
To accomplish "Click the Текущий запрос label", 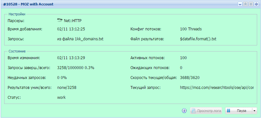I will [x=146, y=88].
